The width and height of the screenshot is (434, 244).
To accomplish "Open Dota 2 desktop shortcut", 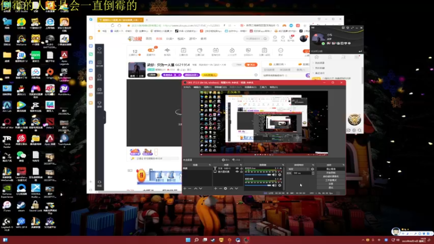I will tap(50, 123).
